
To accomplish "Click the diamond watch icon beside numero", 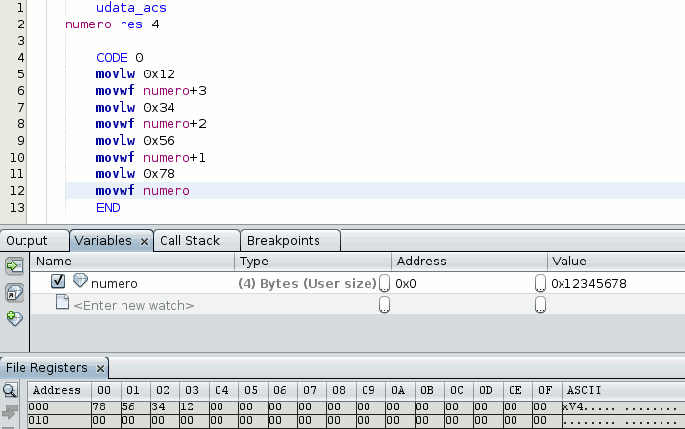I will pyautogui.click(x=80, y=281).
